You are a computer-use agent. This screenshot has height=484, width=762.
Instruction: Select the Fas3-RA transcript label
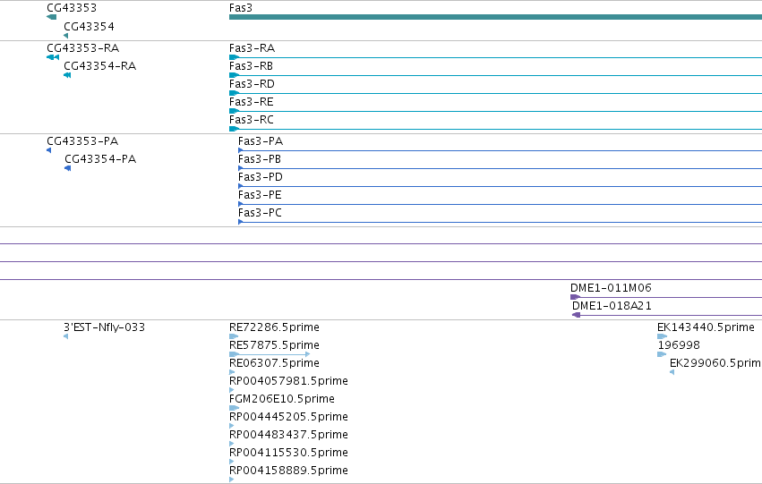252,48
